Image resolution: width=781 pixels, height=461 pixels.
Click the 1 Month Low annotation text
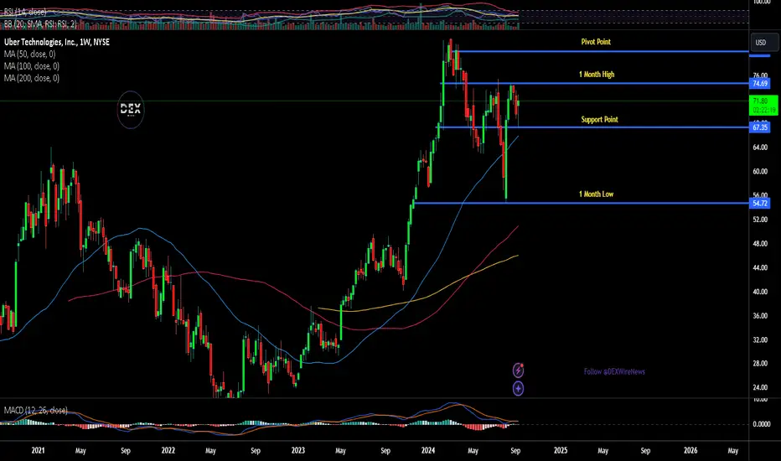[x=596, y=194]
